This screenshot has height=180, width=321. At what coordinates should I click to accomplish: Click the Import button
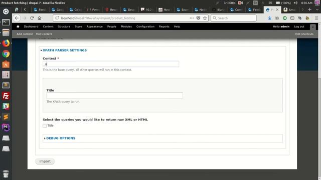pyautogui.click(x=45, y=161)
